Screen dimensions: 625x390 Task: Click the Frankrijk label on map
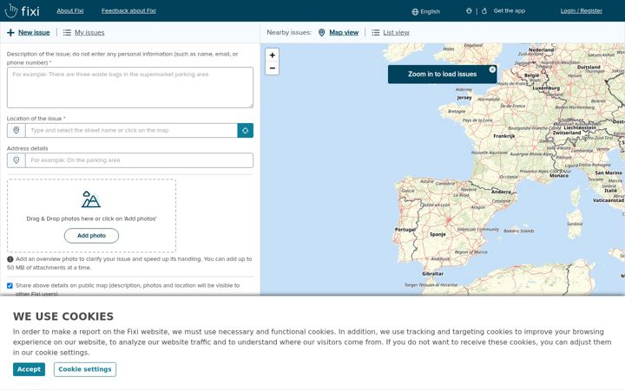(504, 136)
